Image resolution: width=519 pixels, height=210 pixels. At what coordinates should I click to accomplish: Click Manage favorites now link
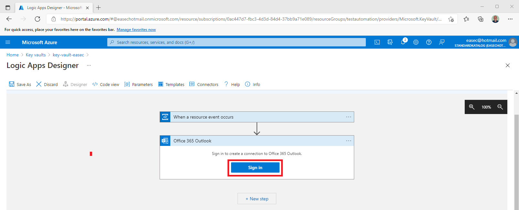136,30
